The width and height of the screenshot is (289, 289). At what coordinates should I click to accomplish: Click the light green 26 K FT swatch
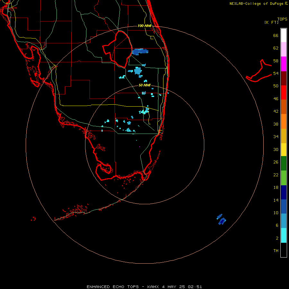point(284,178)
